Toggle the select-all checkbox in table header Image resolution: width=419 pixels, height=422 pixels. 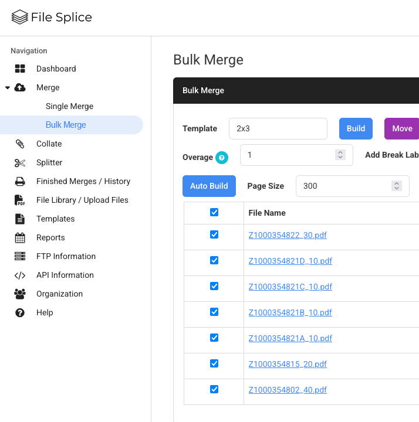(214, 212)
